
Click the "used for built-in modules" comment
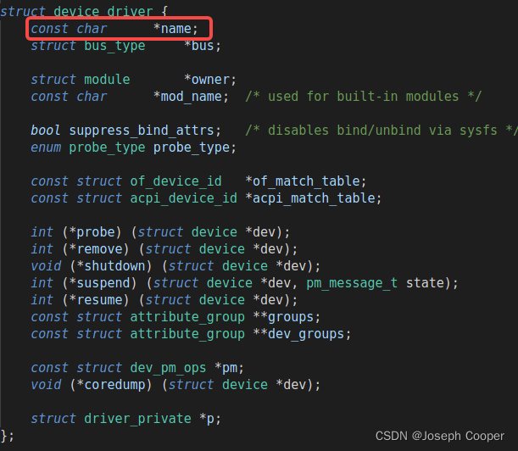point(364,97)
